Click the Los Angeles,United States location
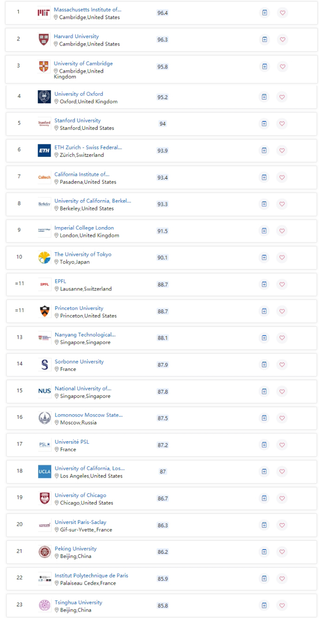 (x=92, y=476)
